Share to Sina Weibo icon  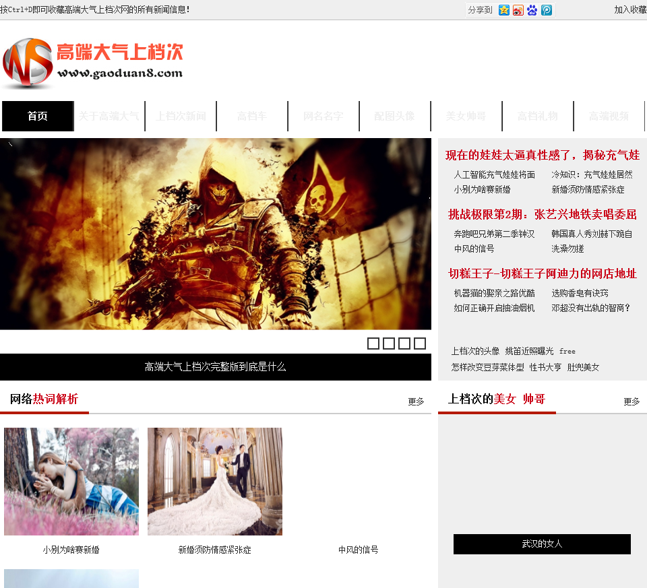[518, 10]
